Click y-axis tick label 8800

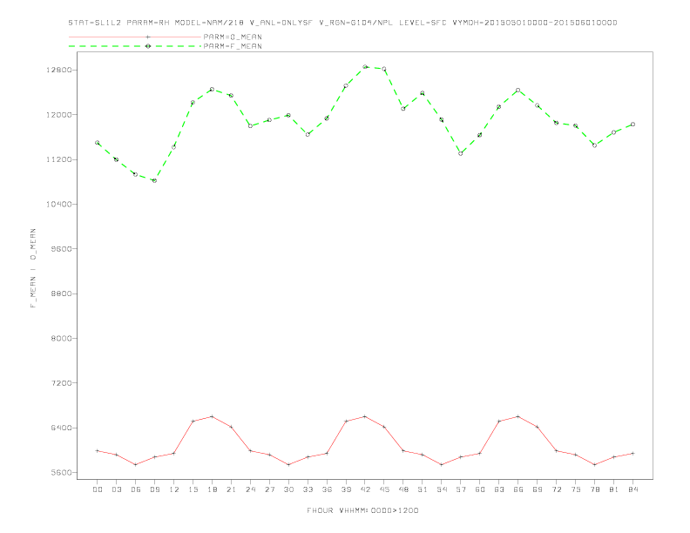point(61,293)
